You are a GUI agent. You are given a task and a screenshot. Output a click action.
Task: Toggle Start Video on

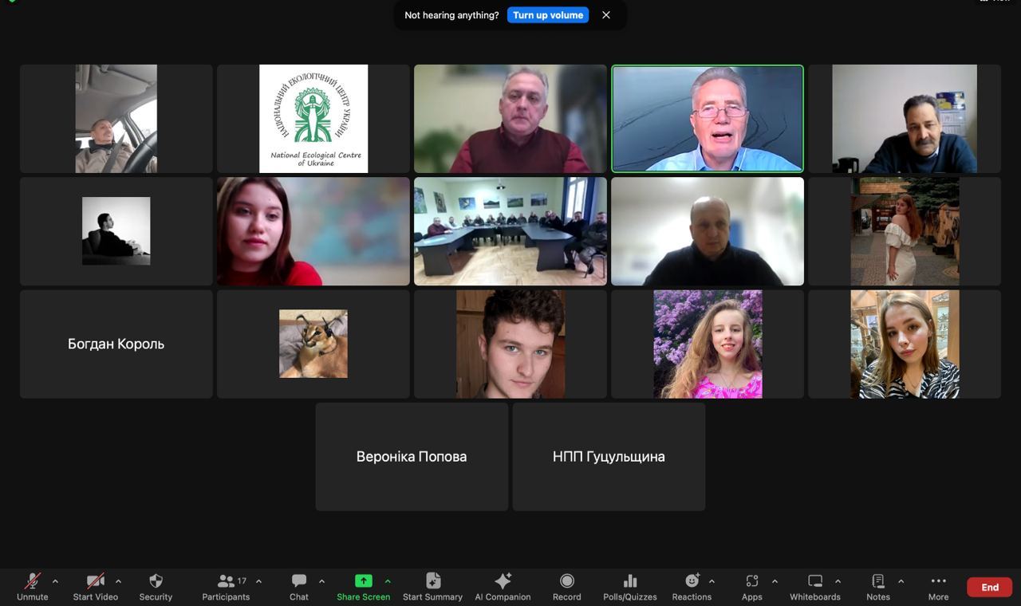[x=96, y=582]
